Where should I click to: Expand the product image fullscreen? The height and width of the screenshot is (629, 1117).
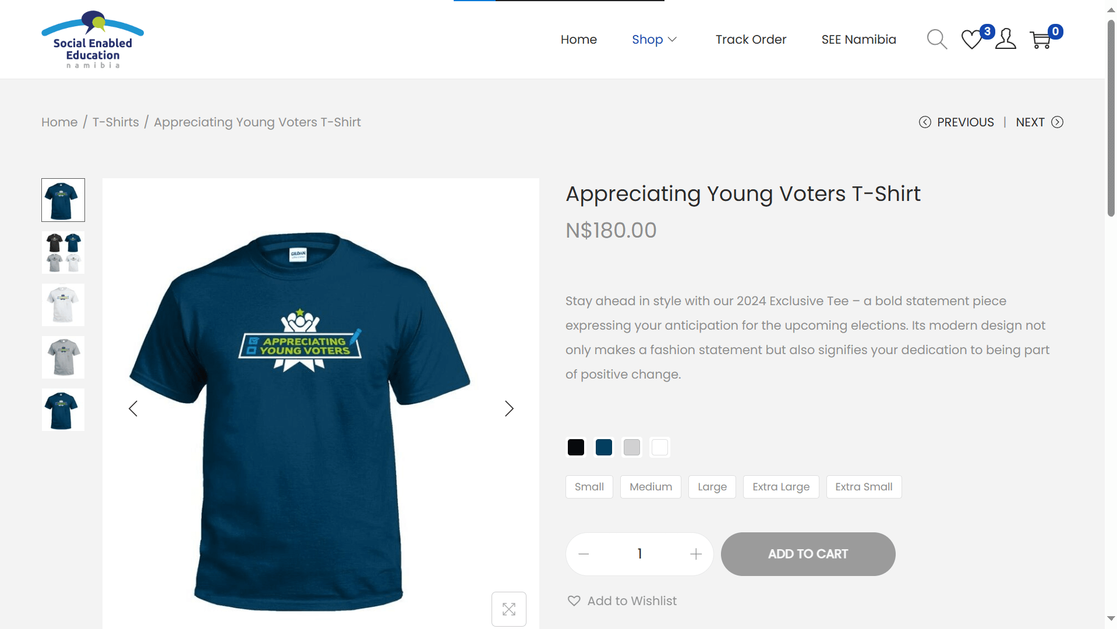(x=508, y=609)
